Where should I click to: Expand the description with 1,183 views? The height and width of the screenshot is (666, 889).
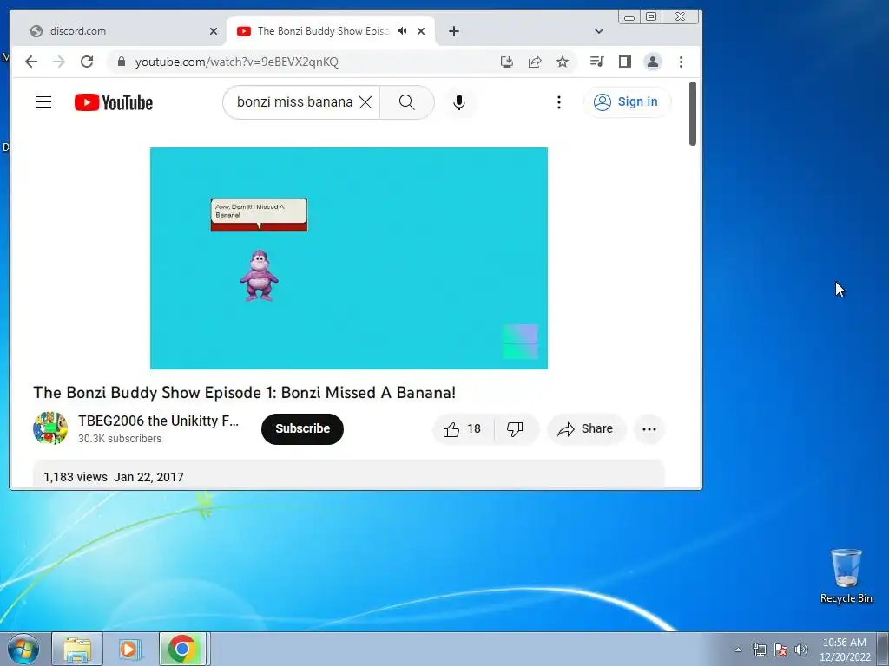[349, 474]
